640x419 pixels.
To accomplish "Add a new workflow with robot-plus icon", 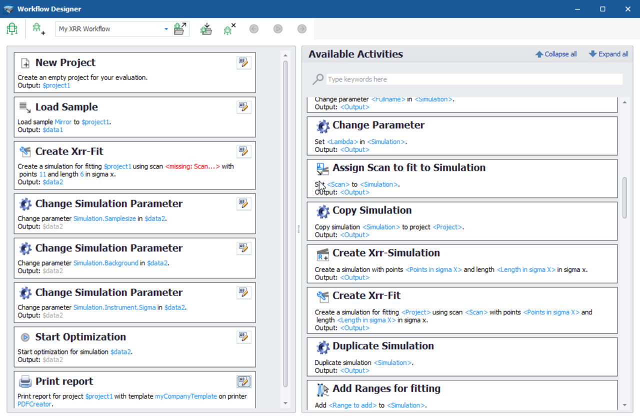I will pos(38,28).
